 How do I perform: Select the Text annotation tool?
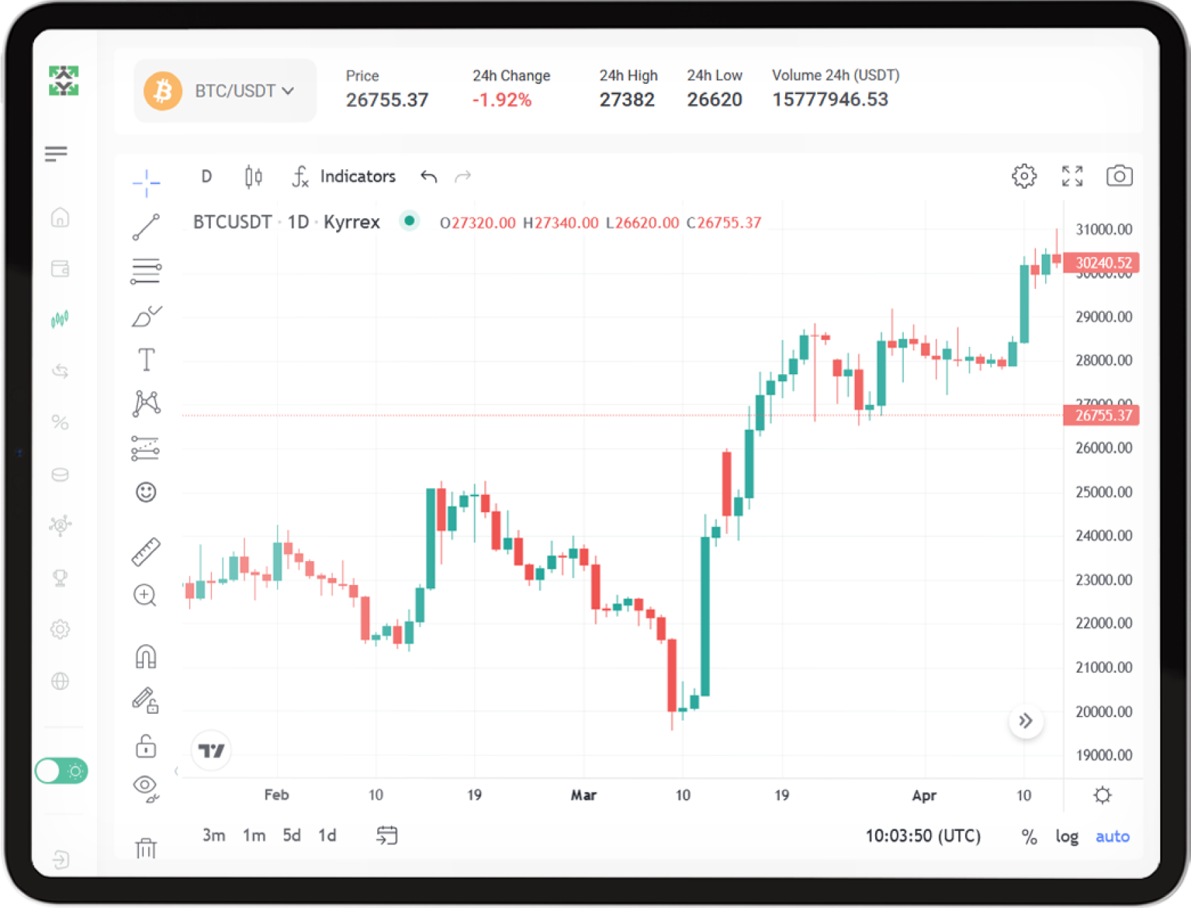(x=146, y=360)
